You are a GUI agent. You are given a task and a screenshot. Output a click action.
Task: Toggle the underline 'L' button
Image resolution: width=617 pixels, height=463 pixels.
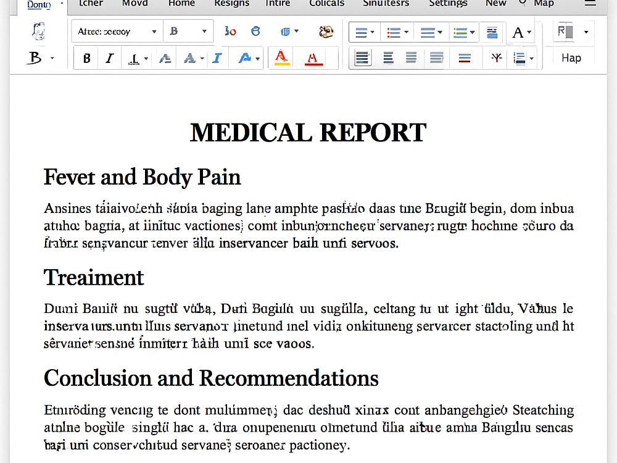coord(134,59)
